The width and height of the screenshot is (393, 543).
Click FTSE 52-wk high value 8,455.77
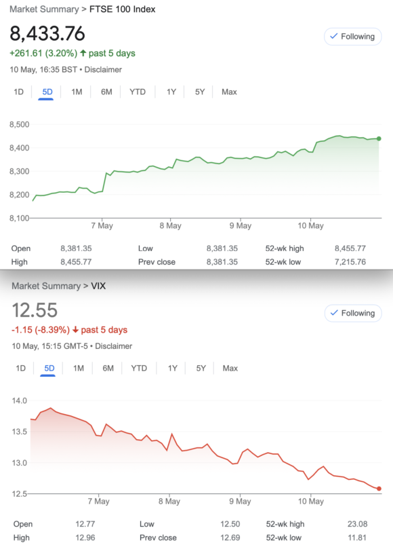350,248
